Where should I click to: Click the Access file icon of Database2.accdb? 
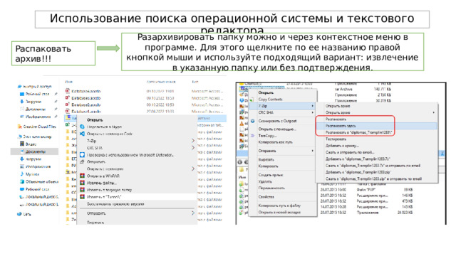68,105
